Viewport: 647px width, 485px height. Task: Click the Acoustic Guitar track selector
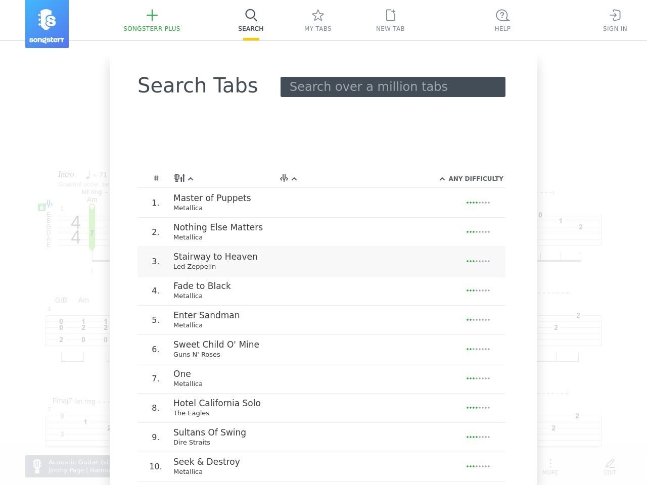68,466
